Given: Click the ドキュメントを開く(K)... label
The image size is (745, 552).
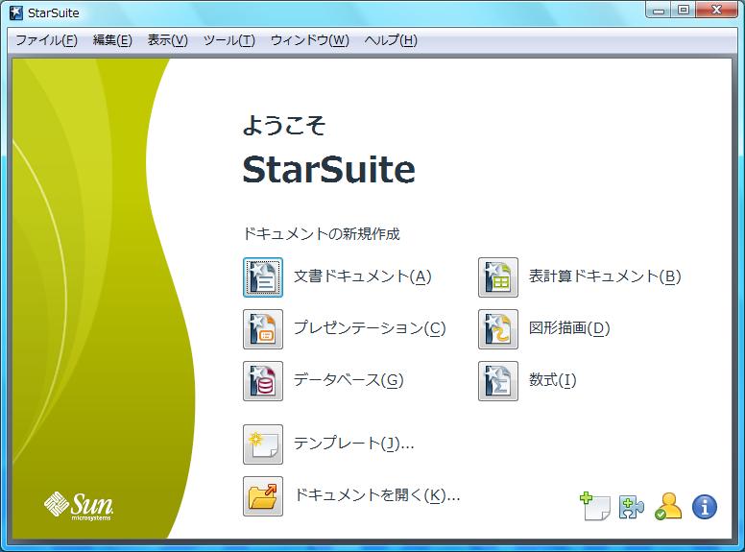Looking at the screenshot, I should coord(377,495).
